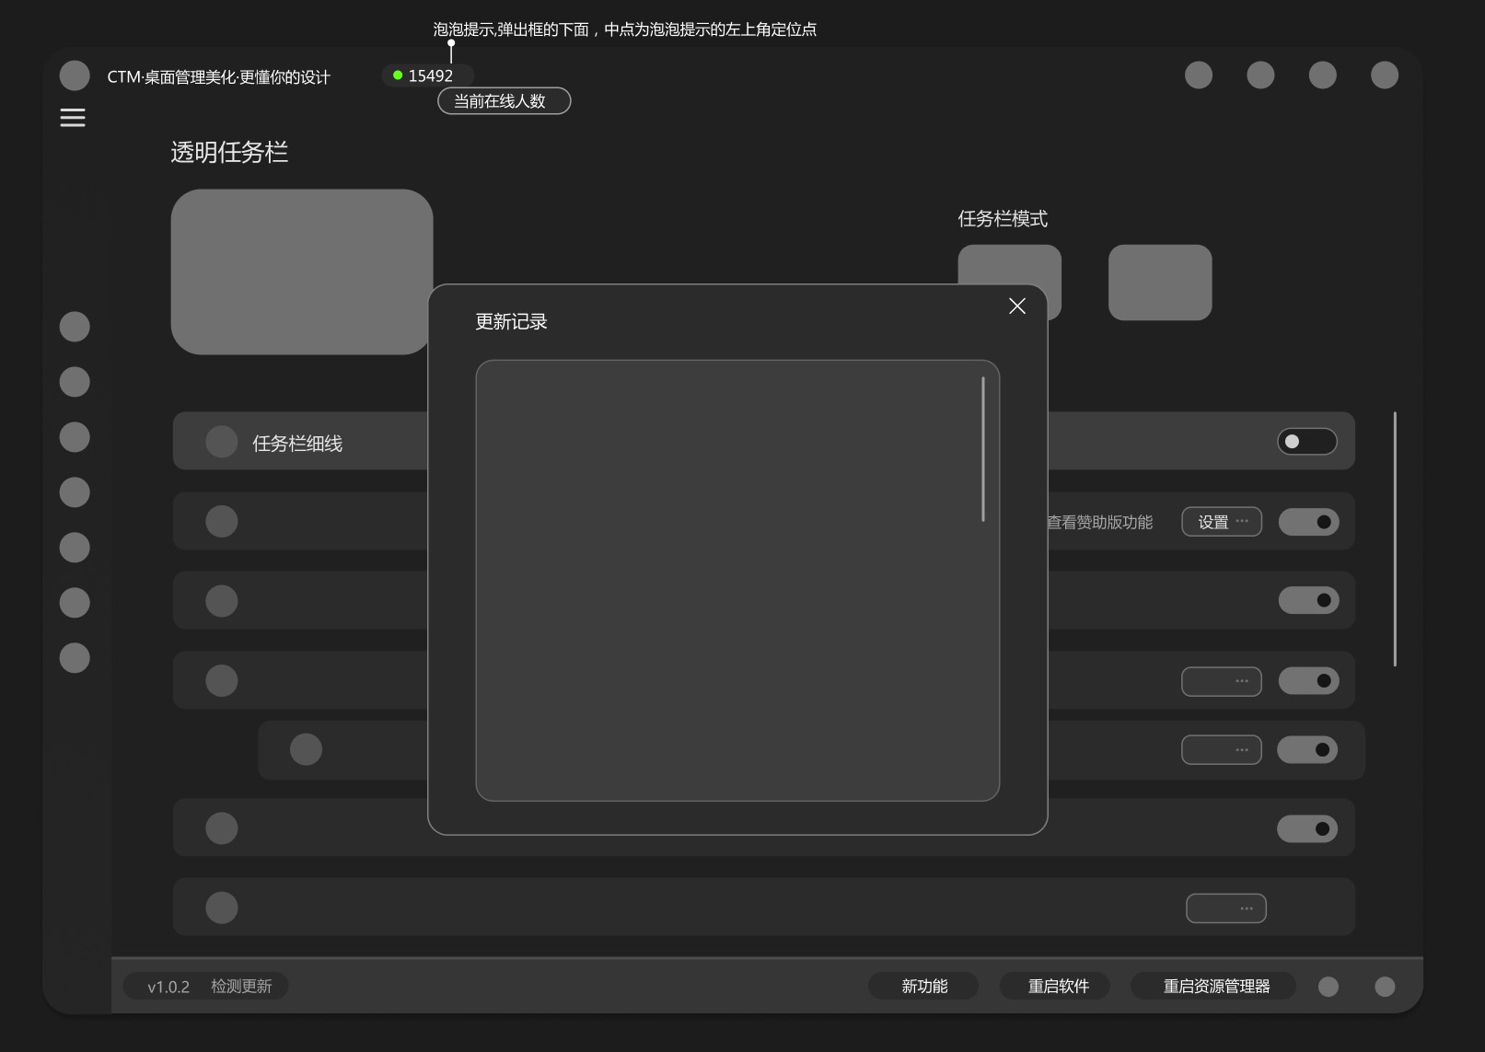This screenshot has width=1485, height=1052.
Task: Close the 更新记录 dialog
Action: point(1016,306)
